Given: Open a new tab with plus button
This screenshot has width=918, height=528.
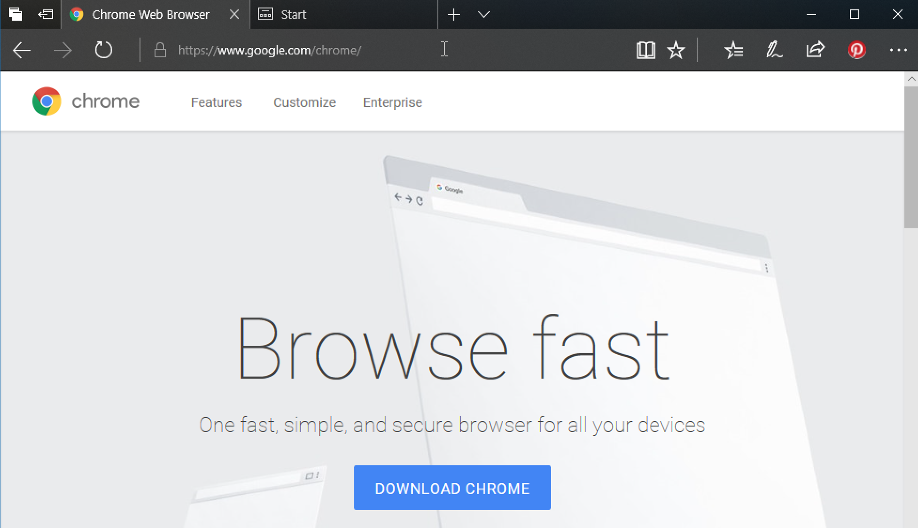Looking at the screenshot, I should 453,15.
